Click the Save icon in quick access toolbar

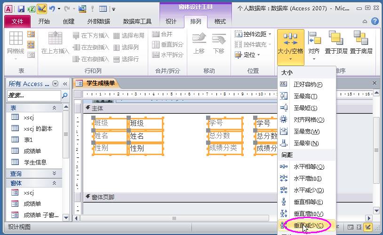[x=21, y=9]
